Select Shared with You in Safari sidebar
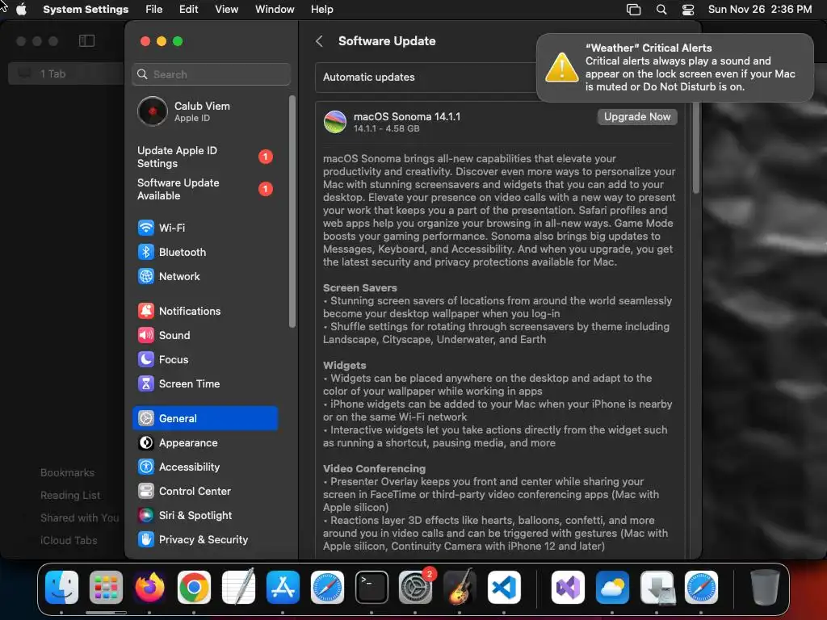 pos(80,518)
